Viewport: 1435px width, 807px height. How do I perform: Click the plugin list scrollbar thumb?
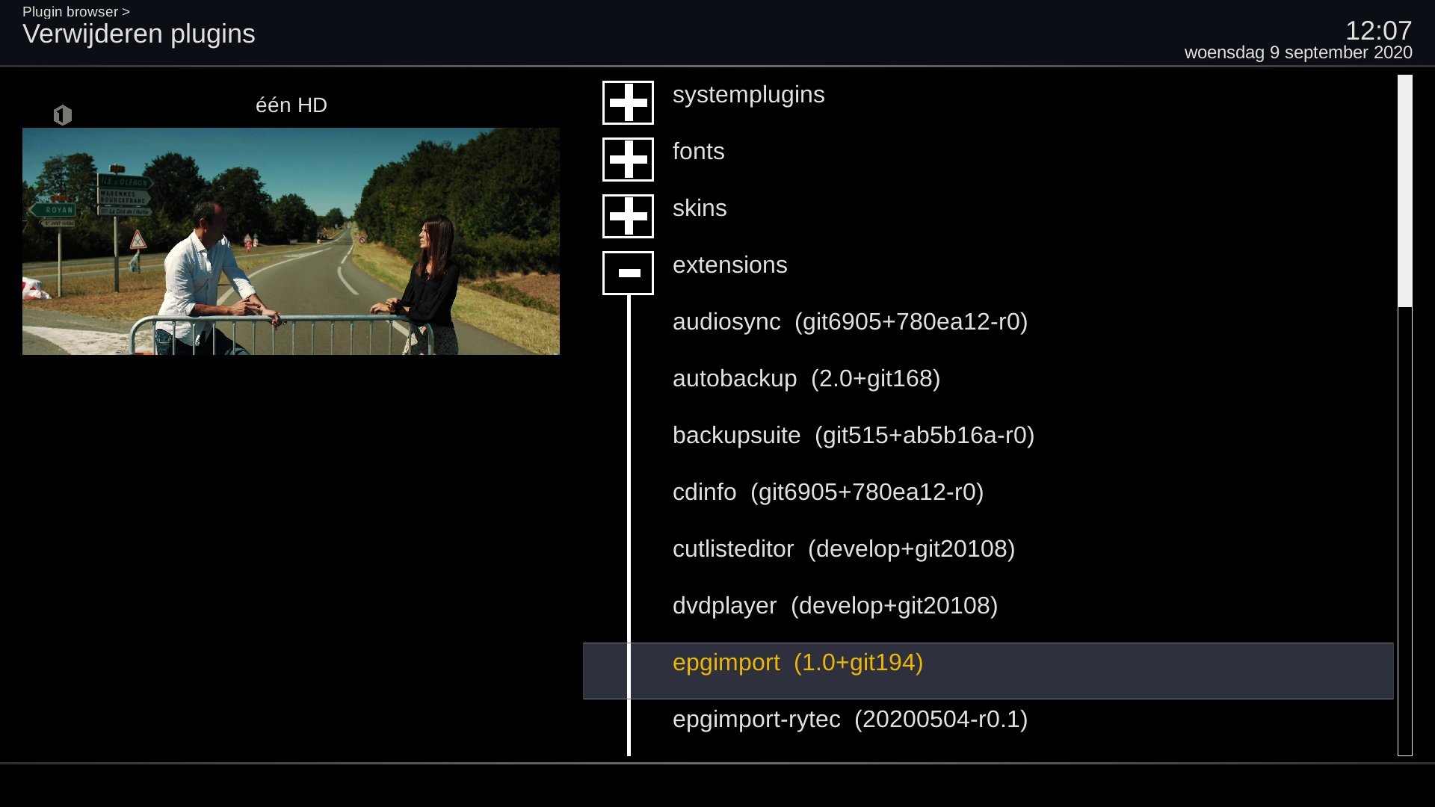1404,191
